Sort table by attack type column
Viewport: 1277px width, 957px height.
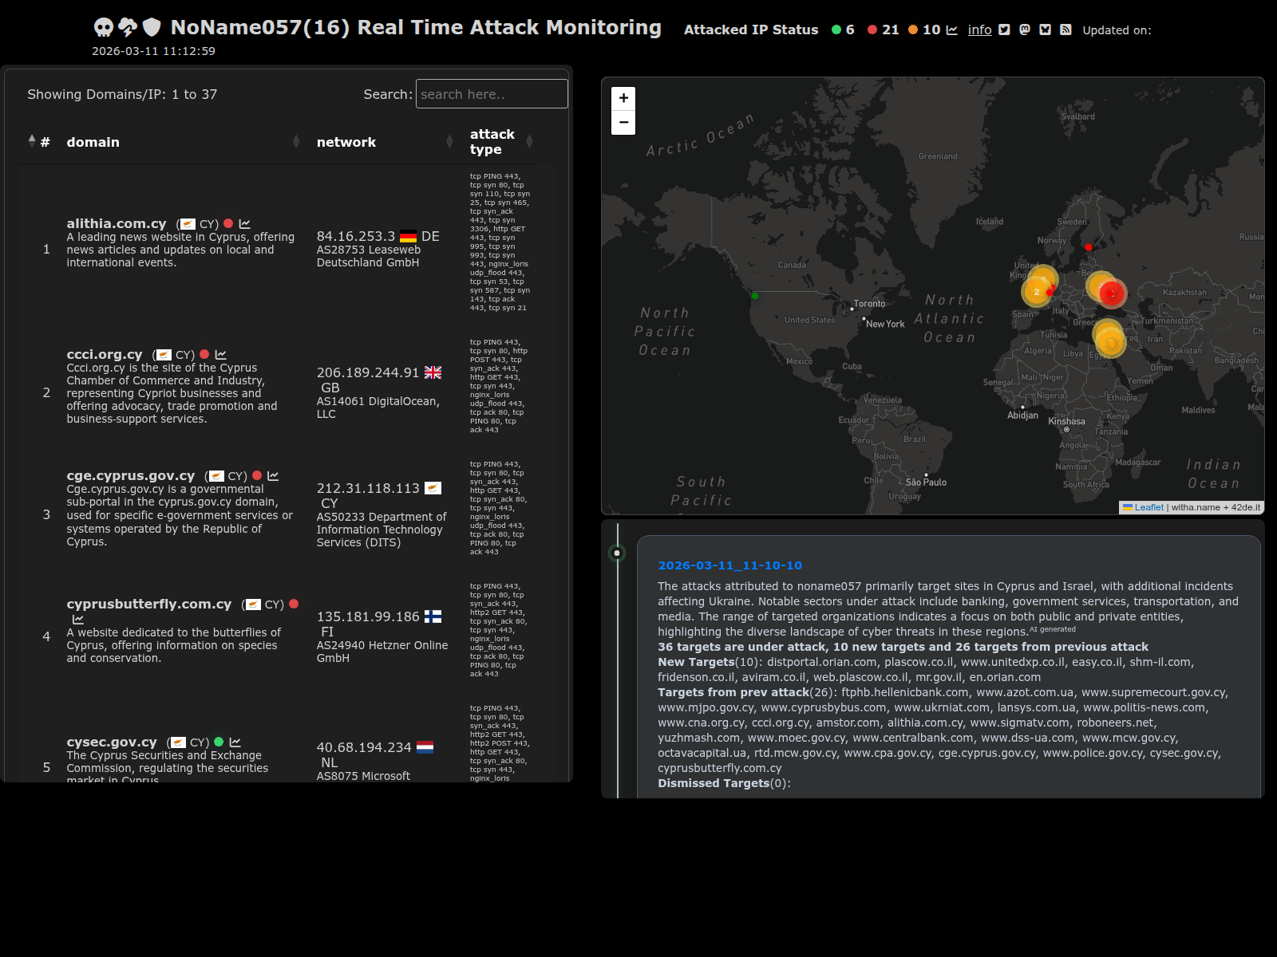coord(492,142)
